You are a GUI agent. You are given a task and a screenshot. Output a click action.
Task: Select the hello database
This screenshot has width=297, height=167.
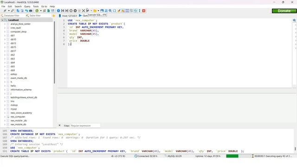click(x=13, y=86)
